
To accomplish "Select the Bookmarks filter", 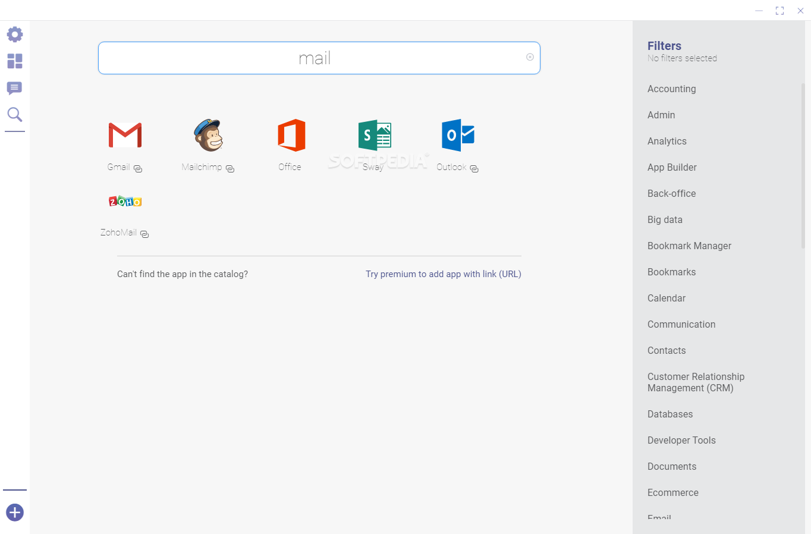I will (671, 272).
